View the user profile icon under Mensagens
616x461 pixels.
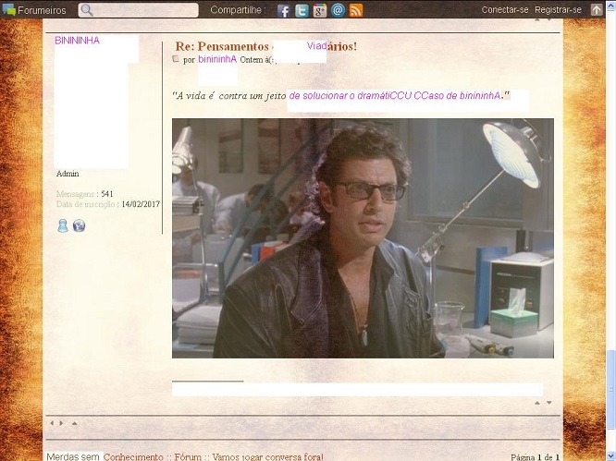63,225
